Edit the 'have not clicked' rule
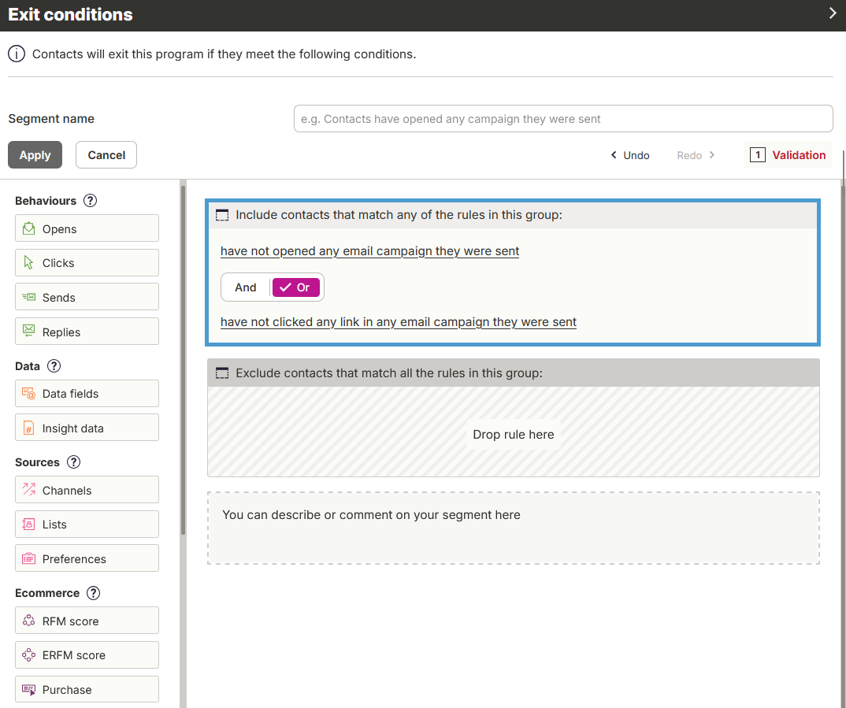This screenshot has width=846, height=708. pos(398,322)
